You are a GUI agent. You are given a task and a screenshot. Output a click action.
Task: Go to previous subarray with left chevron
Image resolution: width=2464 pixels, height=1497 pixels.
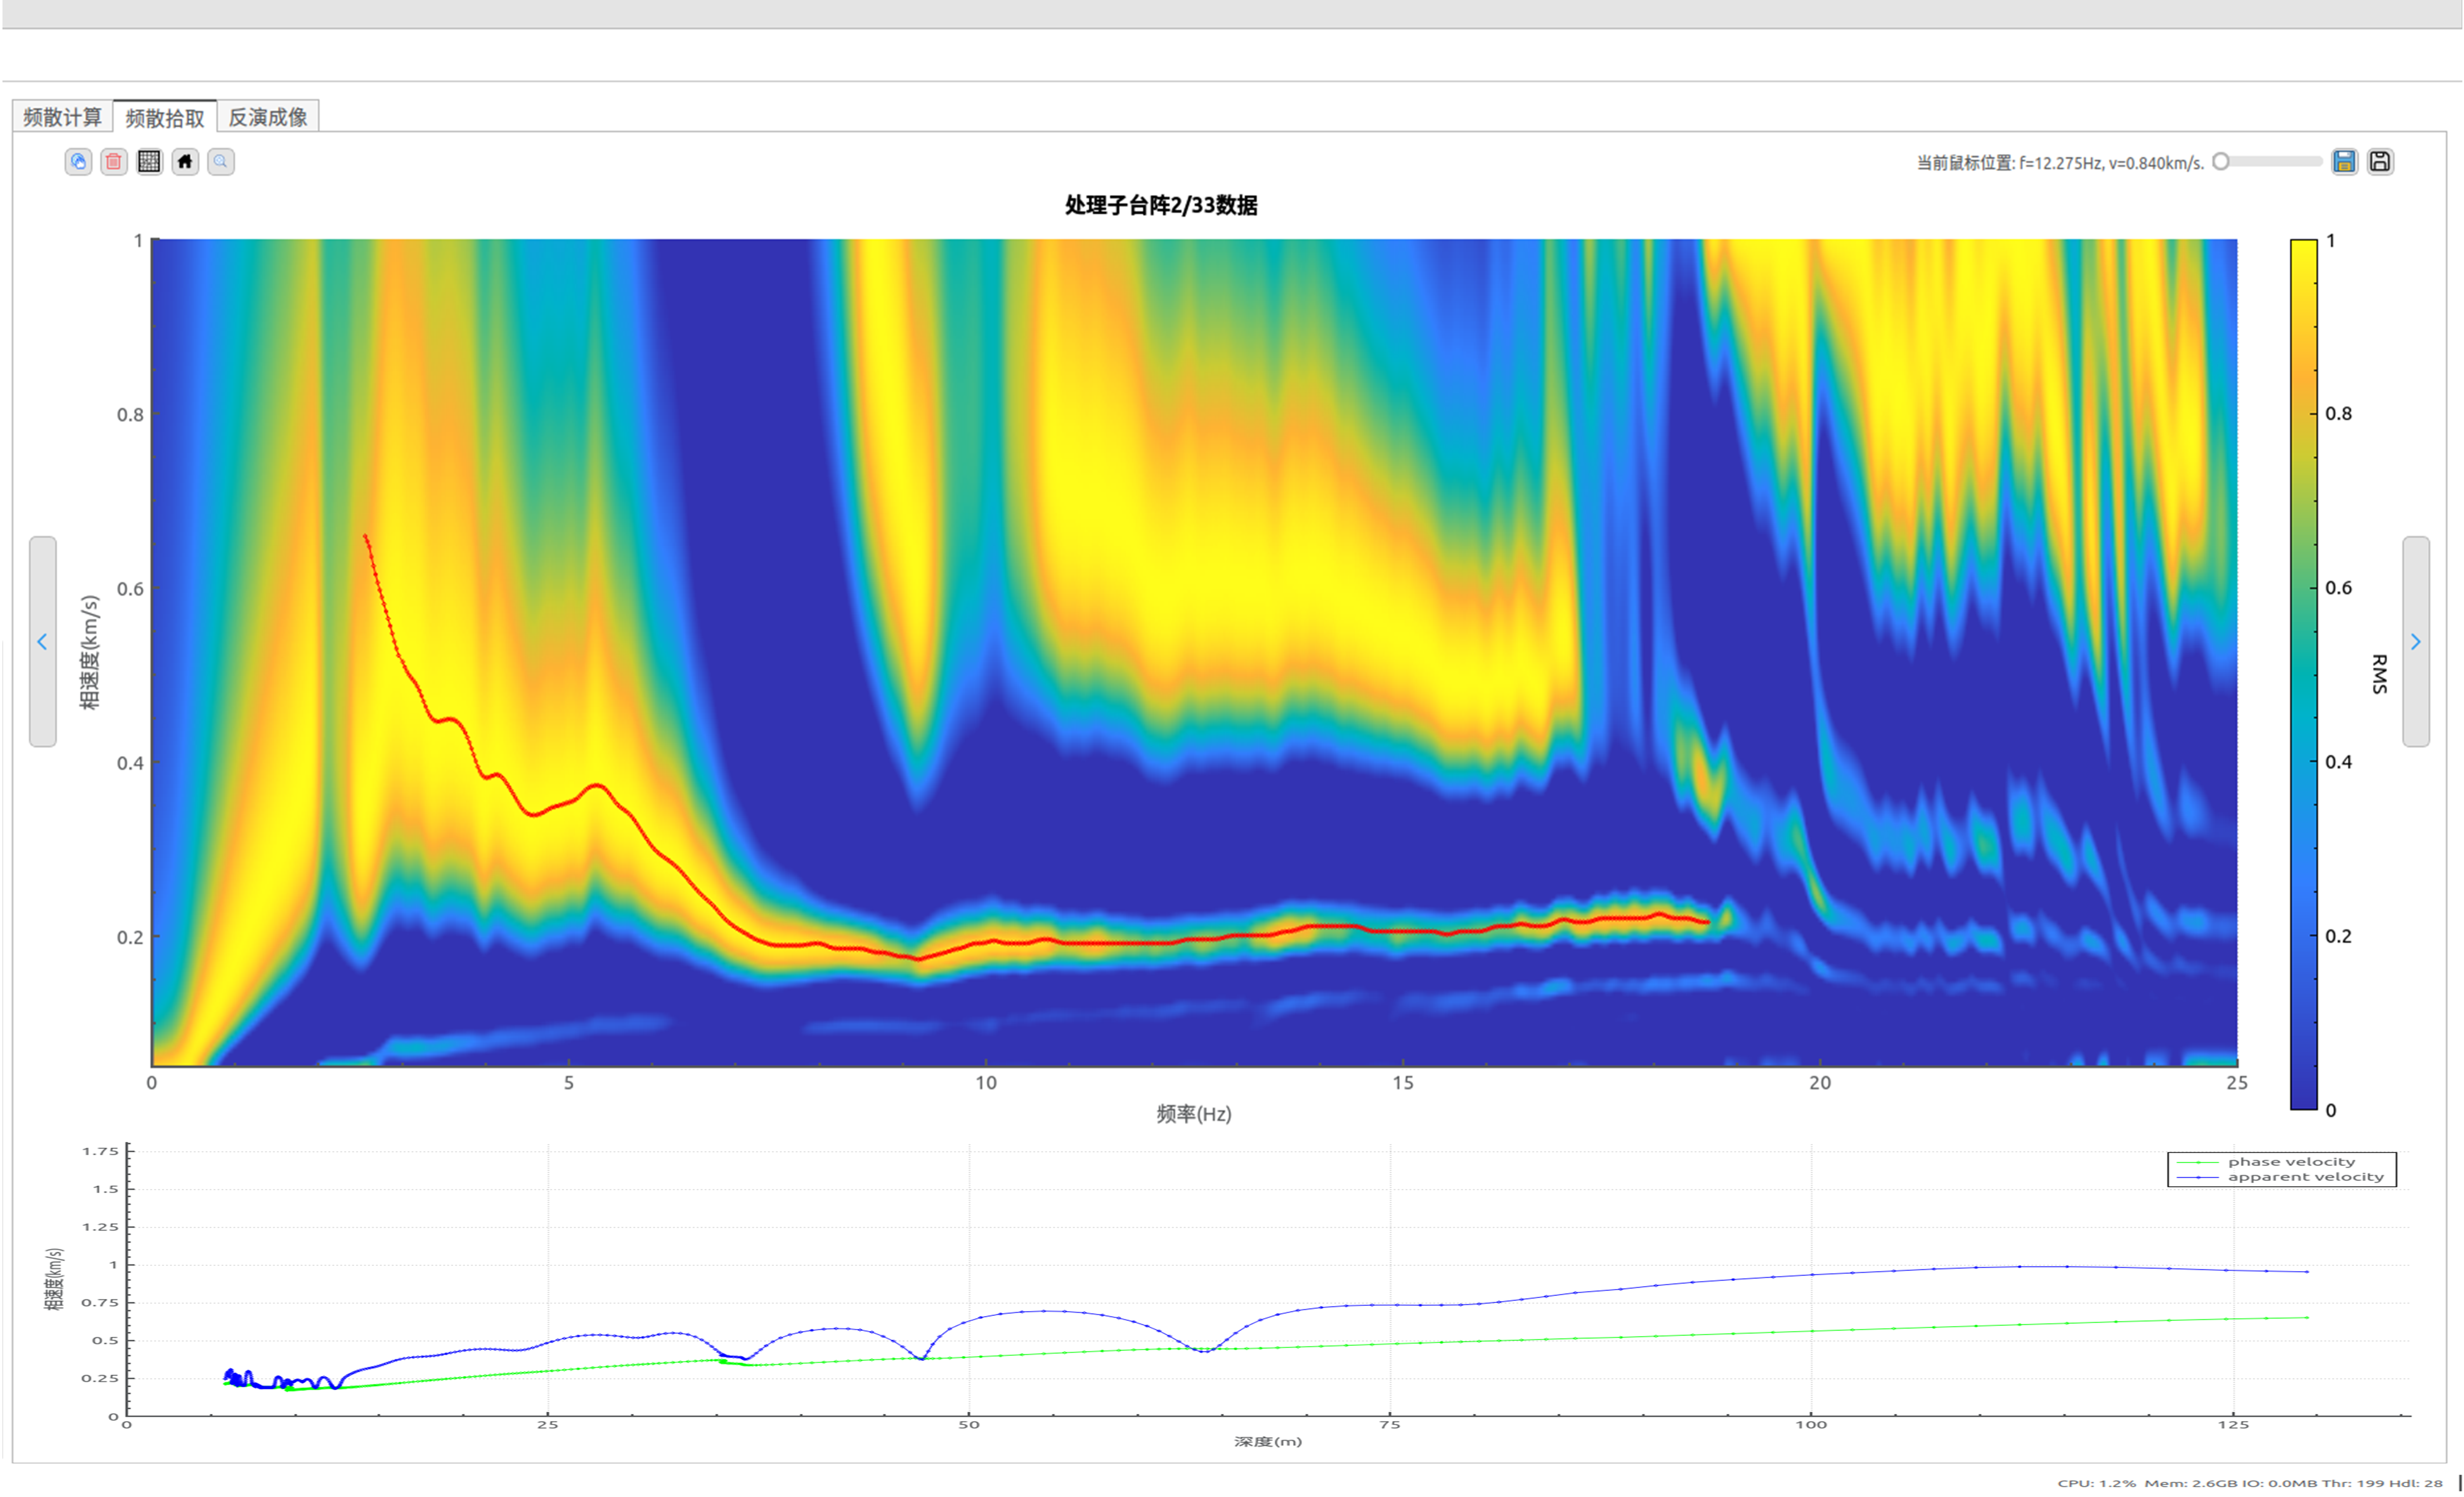pyautogui.click(x=42, y=642)
